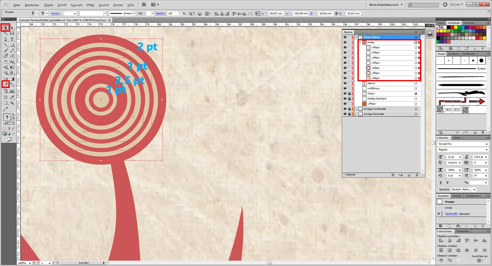Unlock the Textur layer item
492x266 pixels.
[x=349, y=94]
